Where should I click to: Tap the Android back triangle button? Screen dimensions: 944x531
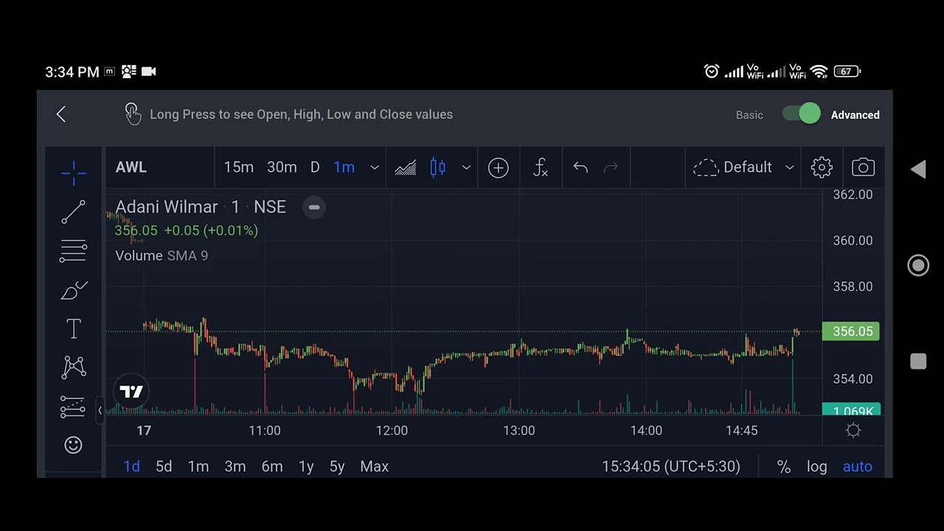918,170
